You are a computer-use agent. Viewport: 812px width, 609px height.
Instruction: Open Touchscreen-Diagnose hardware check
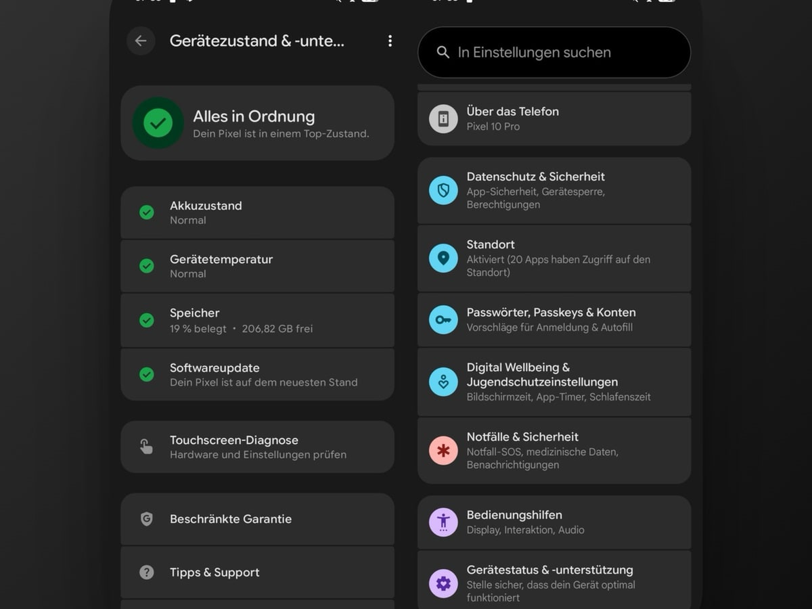[257, 447]
